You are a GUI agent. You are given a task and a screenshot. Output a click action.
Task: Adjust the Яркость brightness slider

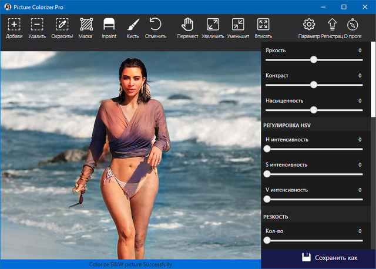click(313, 60)
